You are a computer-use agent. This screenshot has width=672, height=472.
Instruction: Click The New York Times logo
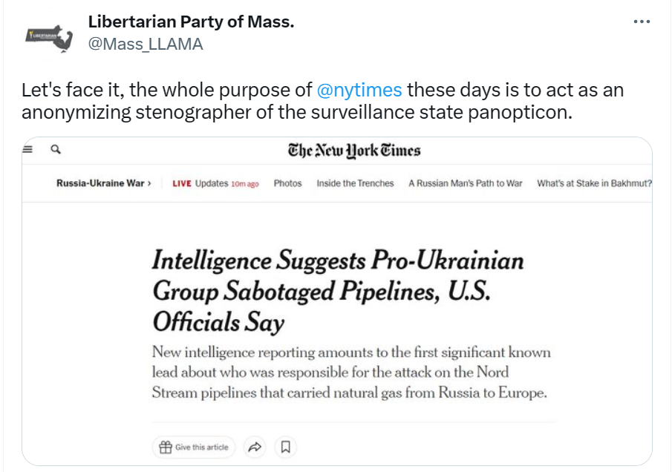354,151
